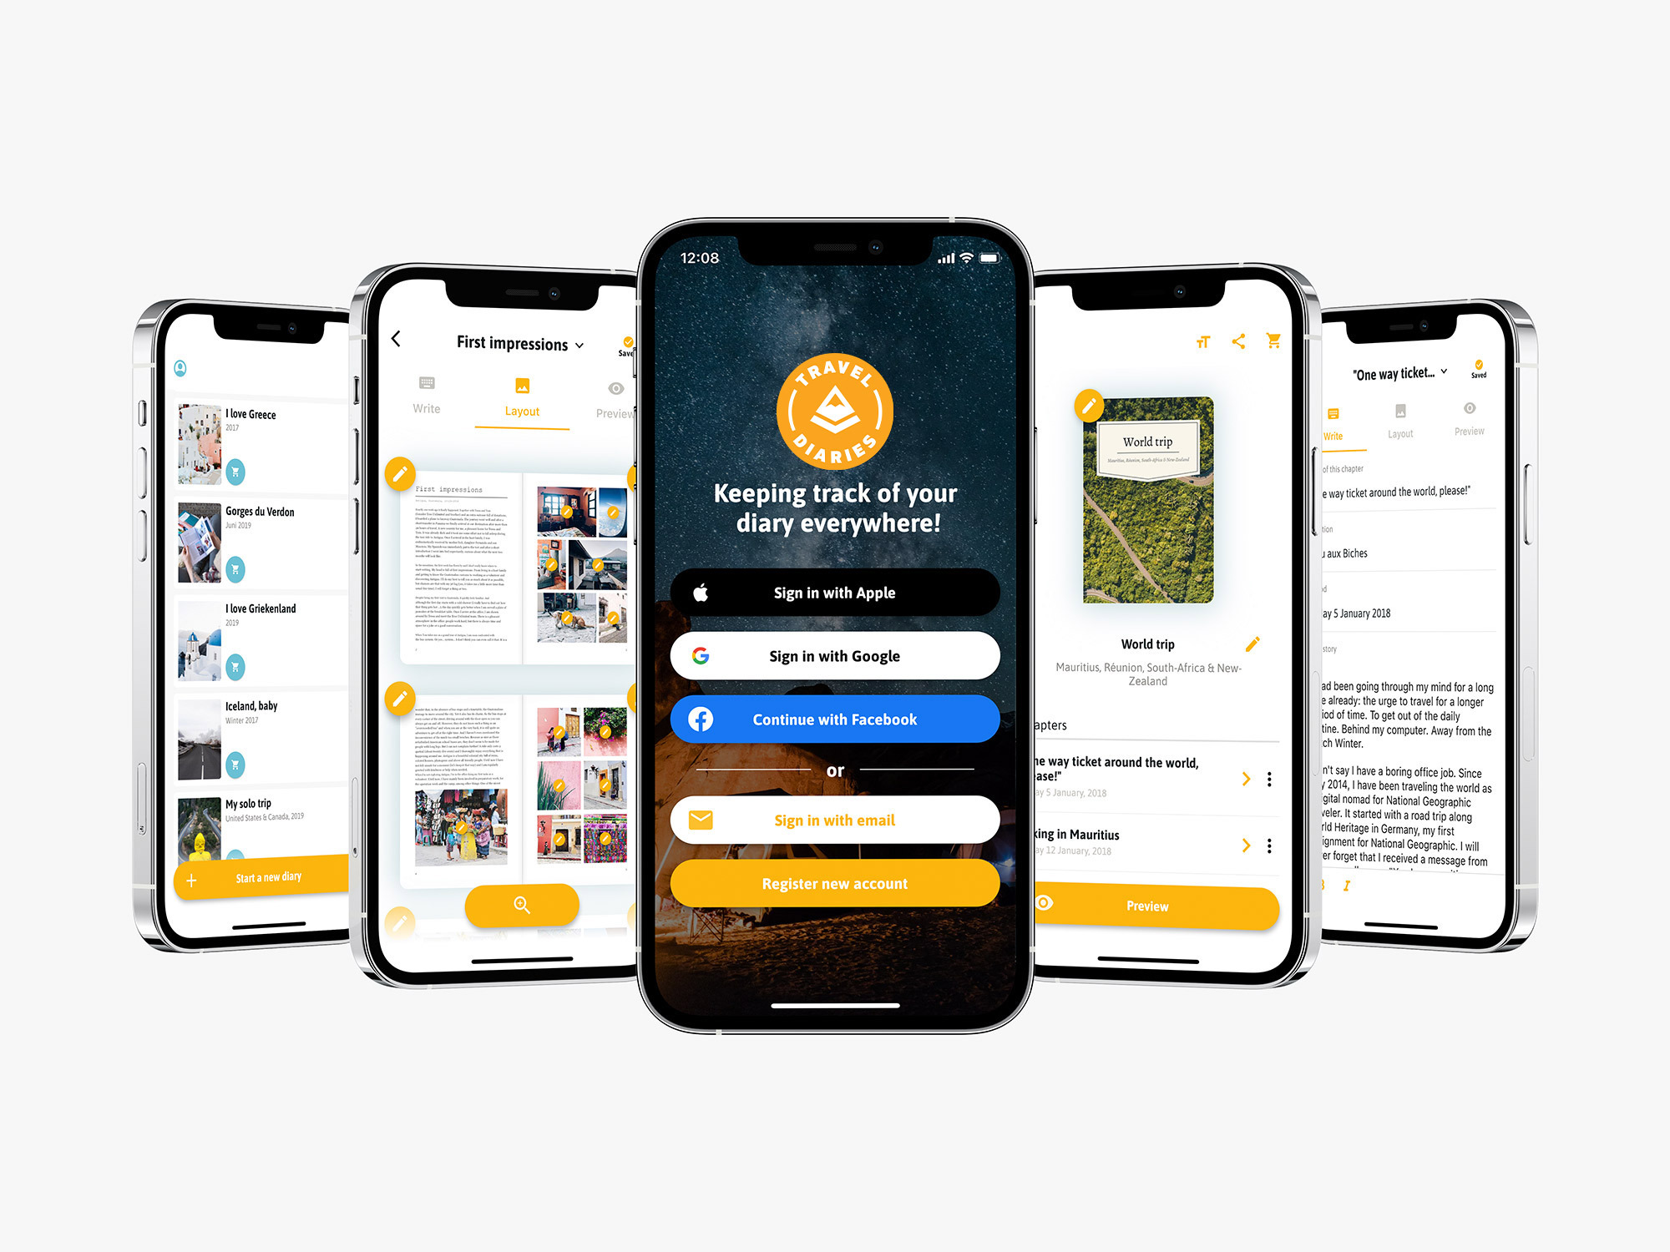Click the 'Register new account' button

click(x=835, y=918)
